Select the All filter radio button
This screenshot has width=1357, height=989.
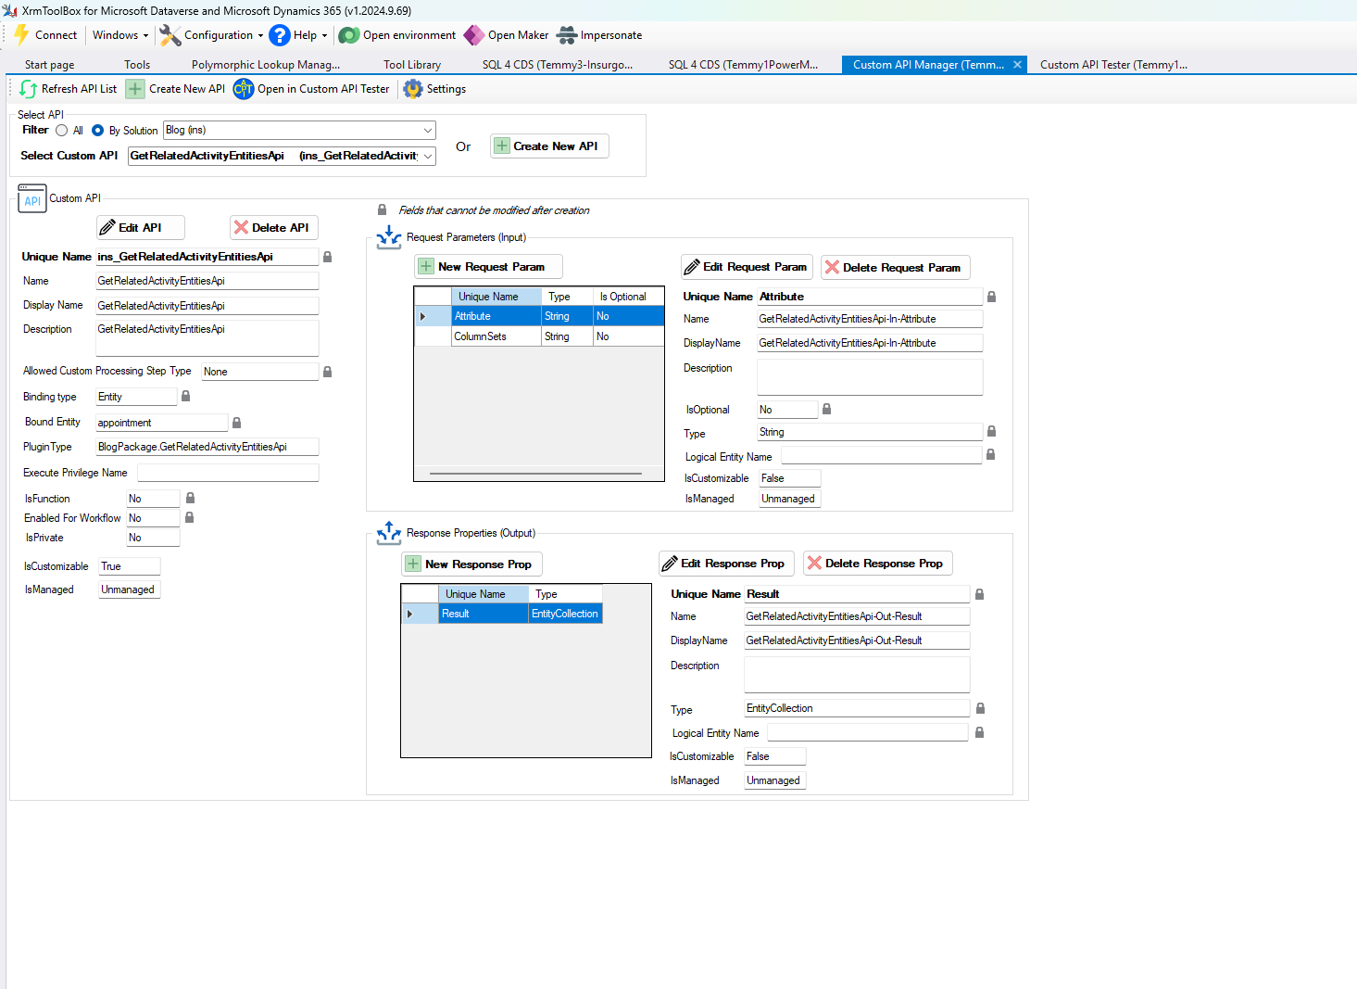(62, 131)
